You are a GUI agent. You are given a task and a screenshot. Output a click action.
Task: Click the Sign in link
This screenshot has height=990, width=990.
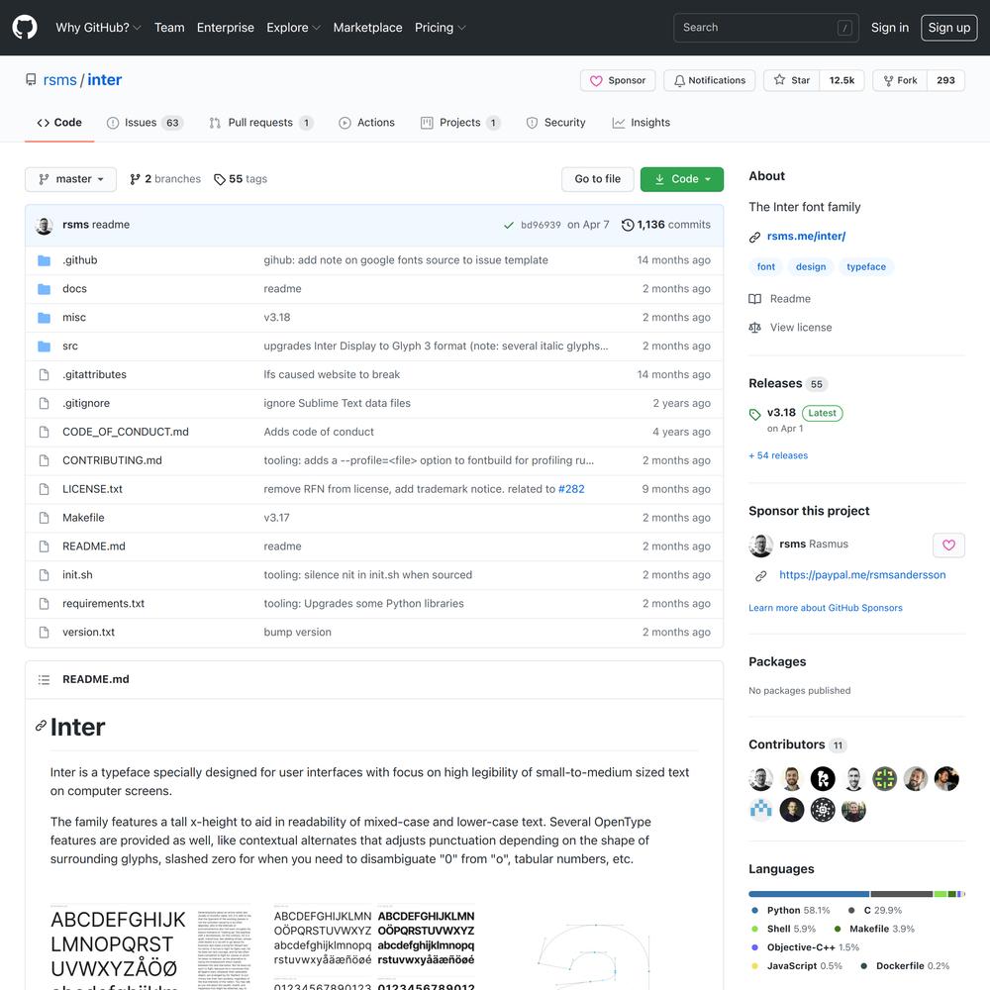click(890, 28)
